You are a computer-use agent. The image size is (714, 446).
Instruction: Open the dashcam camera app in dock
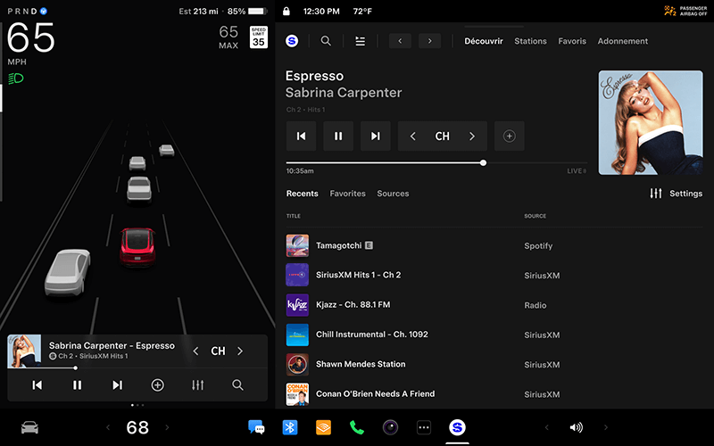pos(390,427)
